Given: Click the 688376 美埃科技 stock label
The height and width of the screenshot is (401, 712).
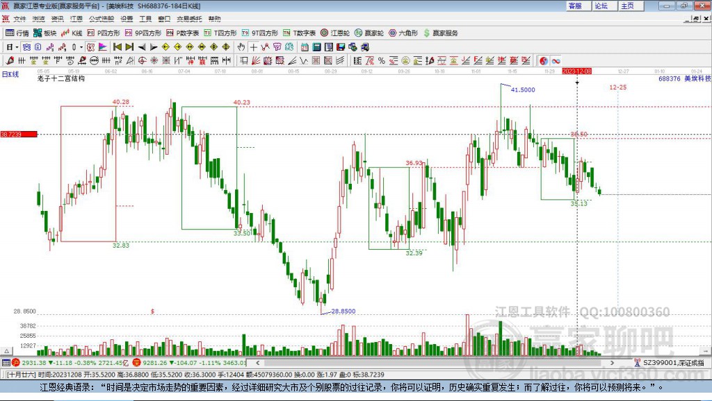Looking at the screenshot, I should (685, 78).
